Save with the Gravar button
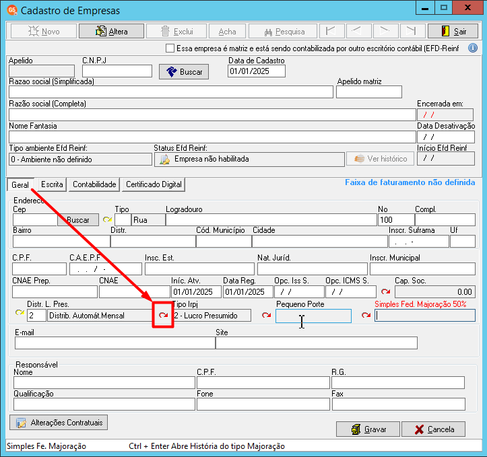This screenshot has width=487, height=457. coord(368,429)
